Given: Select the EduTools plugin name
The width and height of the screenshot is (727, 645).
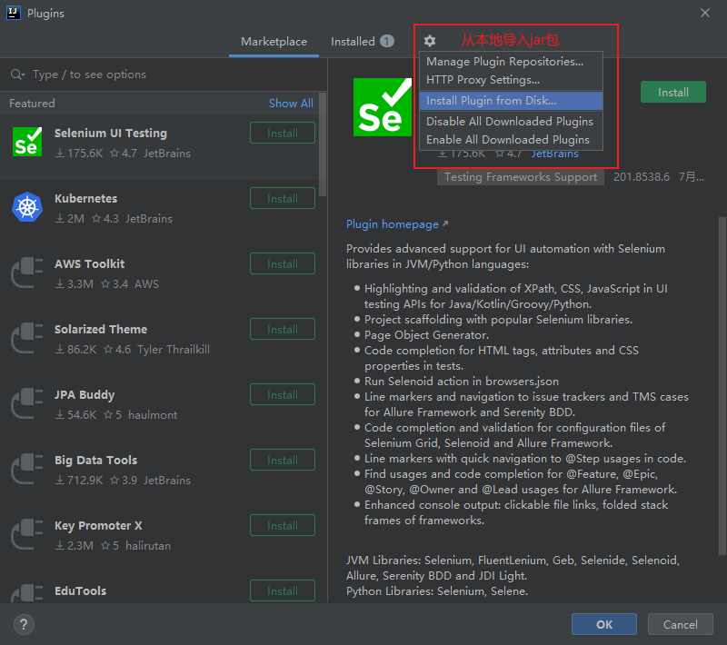Looking at the screenshot, I should point(80,590).
